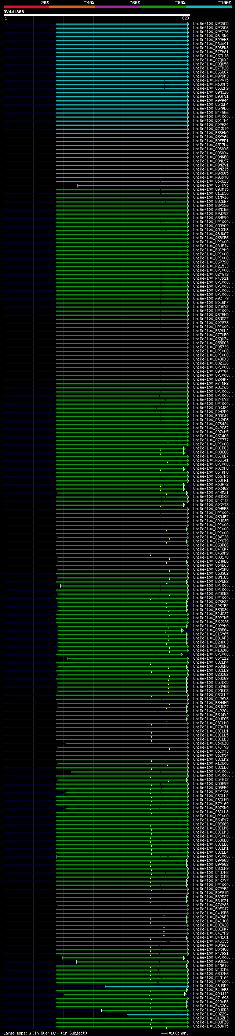
Task: Select label UniRef100_C6SWC7
Action: (211, 72)
